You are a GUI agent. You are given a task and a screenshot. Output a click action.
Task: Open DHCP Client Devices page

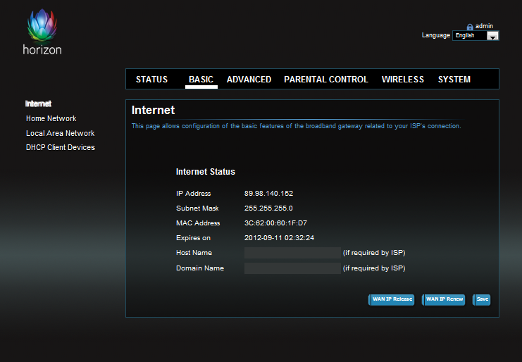61,147
